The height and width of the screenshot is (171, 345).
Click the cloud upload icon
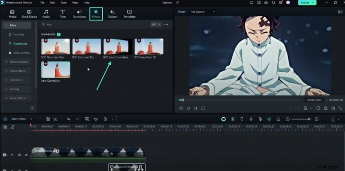(x=266, y=3)
